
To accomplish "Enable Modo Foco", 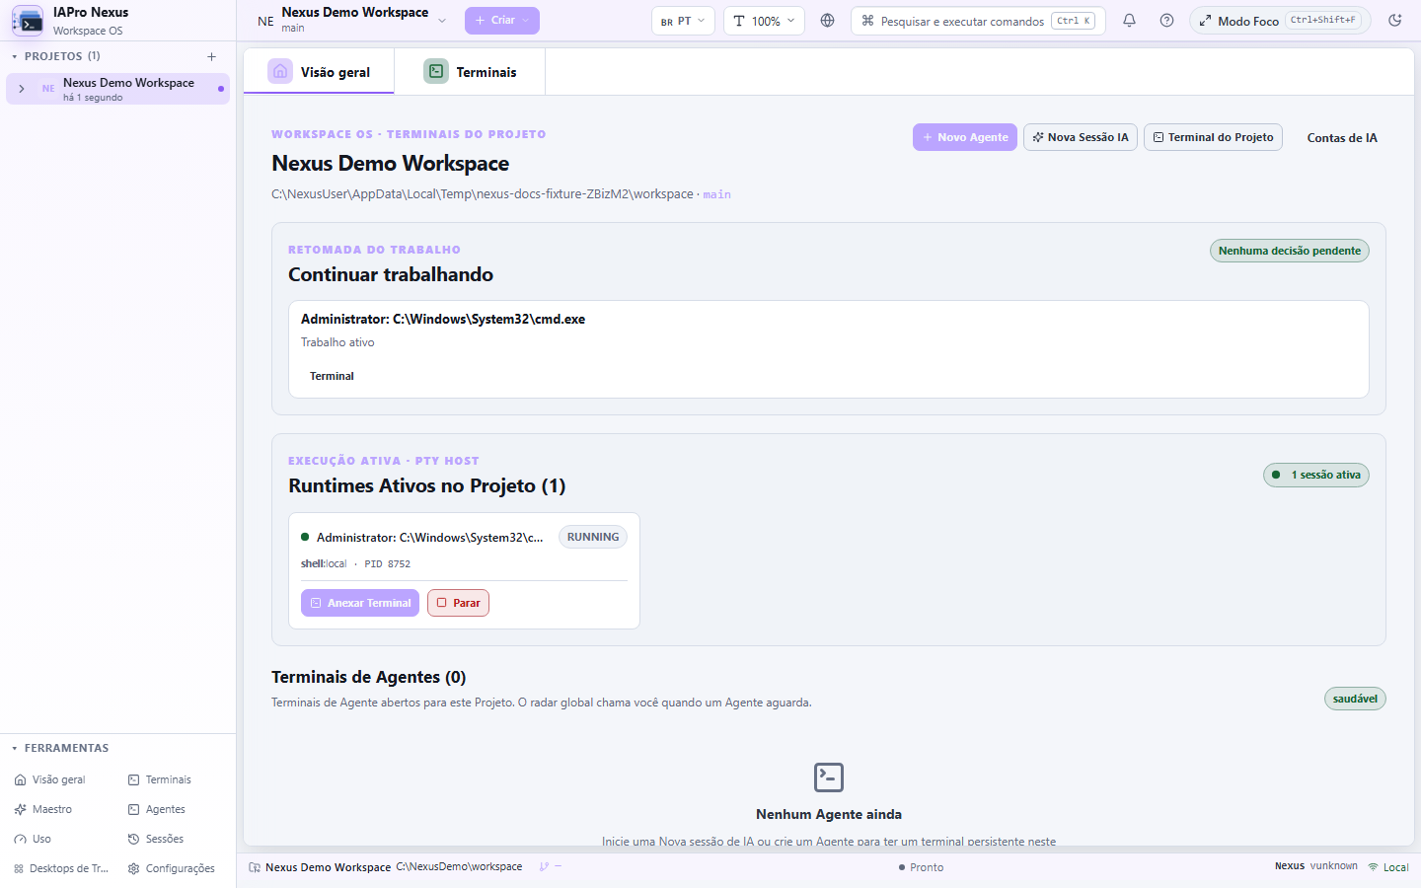I will pos(1280,21).
